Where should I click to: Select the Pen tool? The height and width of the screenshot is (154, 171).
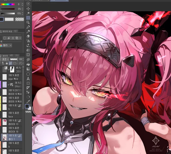click(28, 27)
